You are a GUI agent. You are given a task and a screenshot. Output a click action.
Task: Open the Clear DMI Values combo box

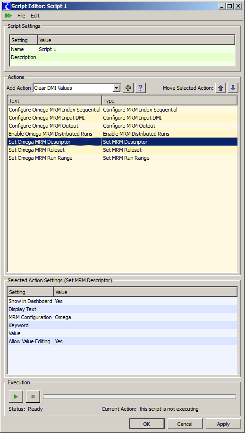[76, 88]
